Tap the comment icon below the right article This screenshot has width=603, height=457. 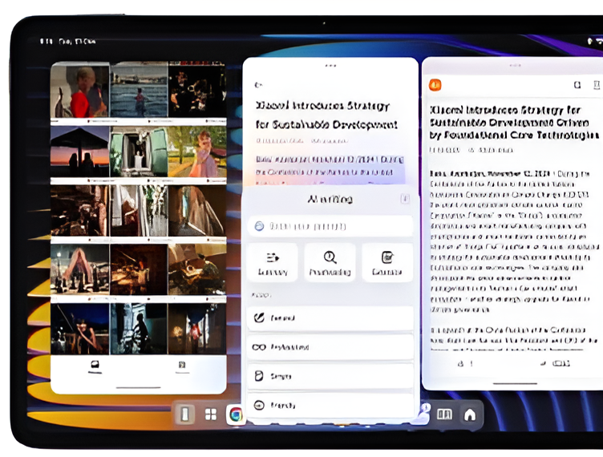(544, 363)
